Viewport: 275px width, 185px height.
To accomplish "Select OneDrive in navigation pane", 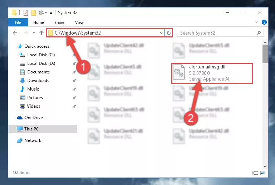I will [30, 118].
